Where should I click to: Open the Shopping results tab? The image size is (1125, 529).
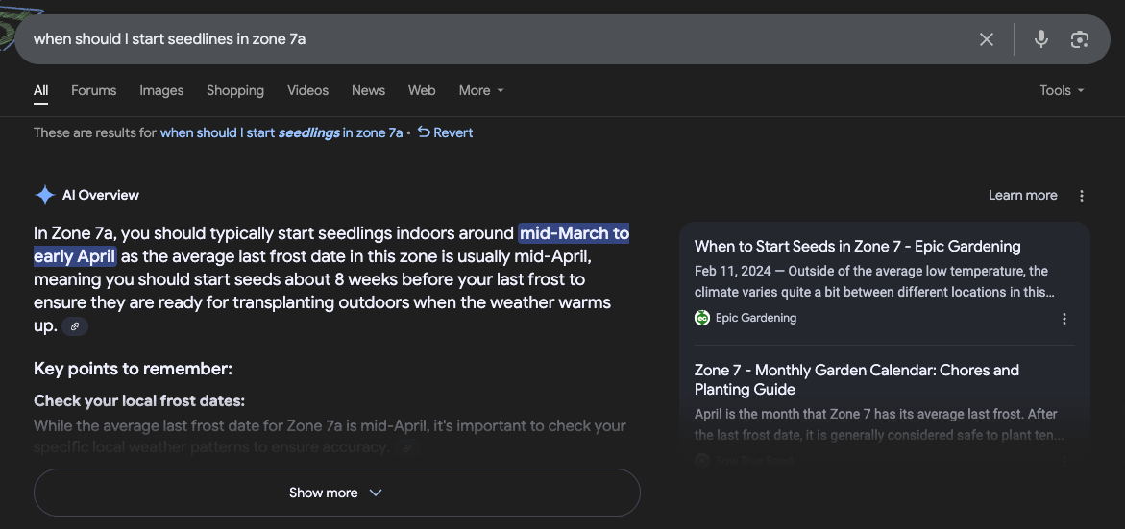tap(235, 90)
